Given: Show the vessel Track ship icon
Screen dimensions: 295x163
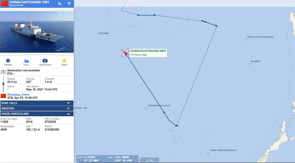Looking at the screenshot, I should [x=26, y=60].
